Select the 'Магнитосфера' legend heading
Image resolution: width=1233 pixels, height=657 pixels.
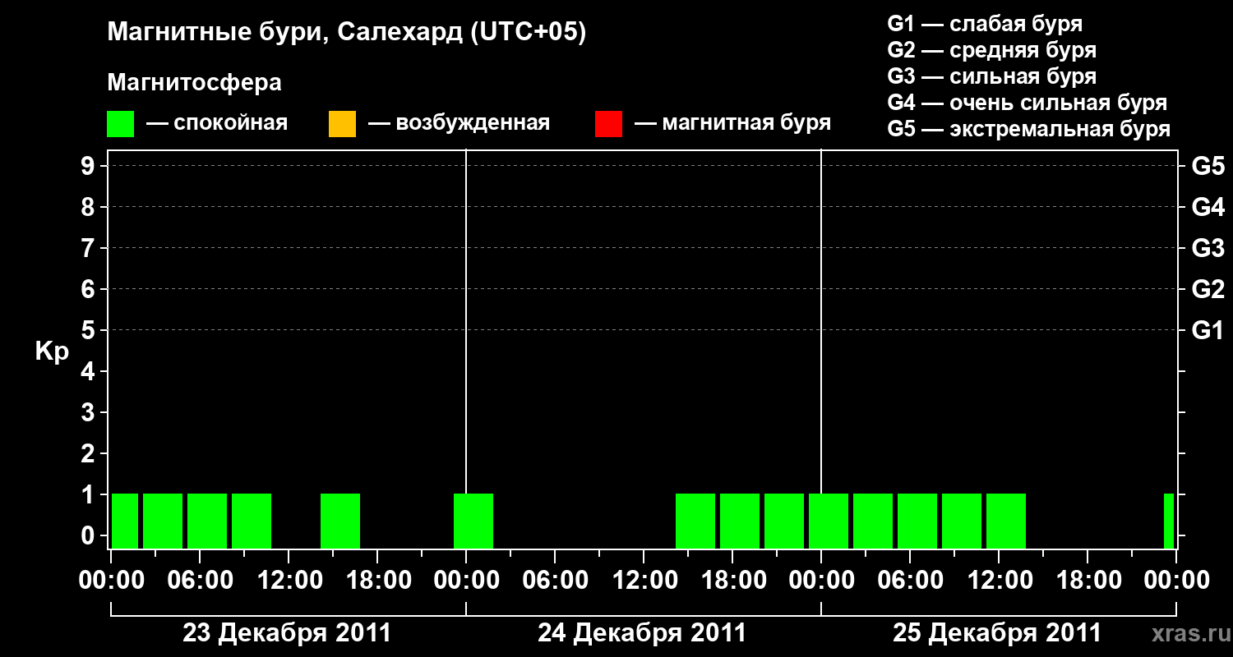[194, 83]
